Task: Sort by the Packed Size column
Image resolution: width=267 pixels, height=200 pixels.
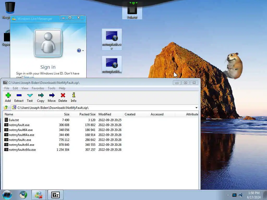Action: pos(84,114)
